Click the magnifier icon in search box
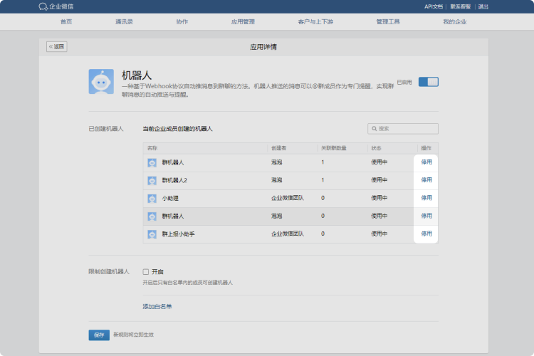Viewport: 534px width, 356px height. click(x=375, y=129)
